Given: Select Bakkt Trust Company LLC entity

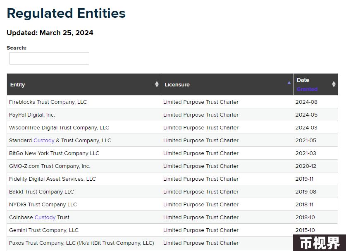Looking at the screenshot, I should pos(41,191).
